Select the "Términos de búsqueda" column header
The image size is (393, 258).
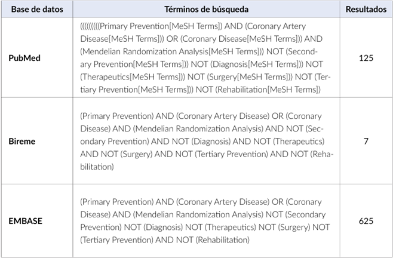207,10
